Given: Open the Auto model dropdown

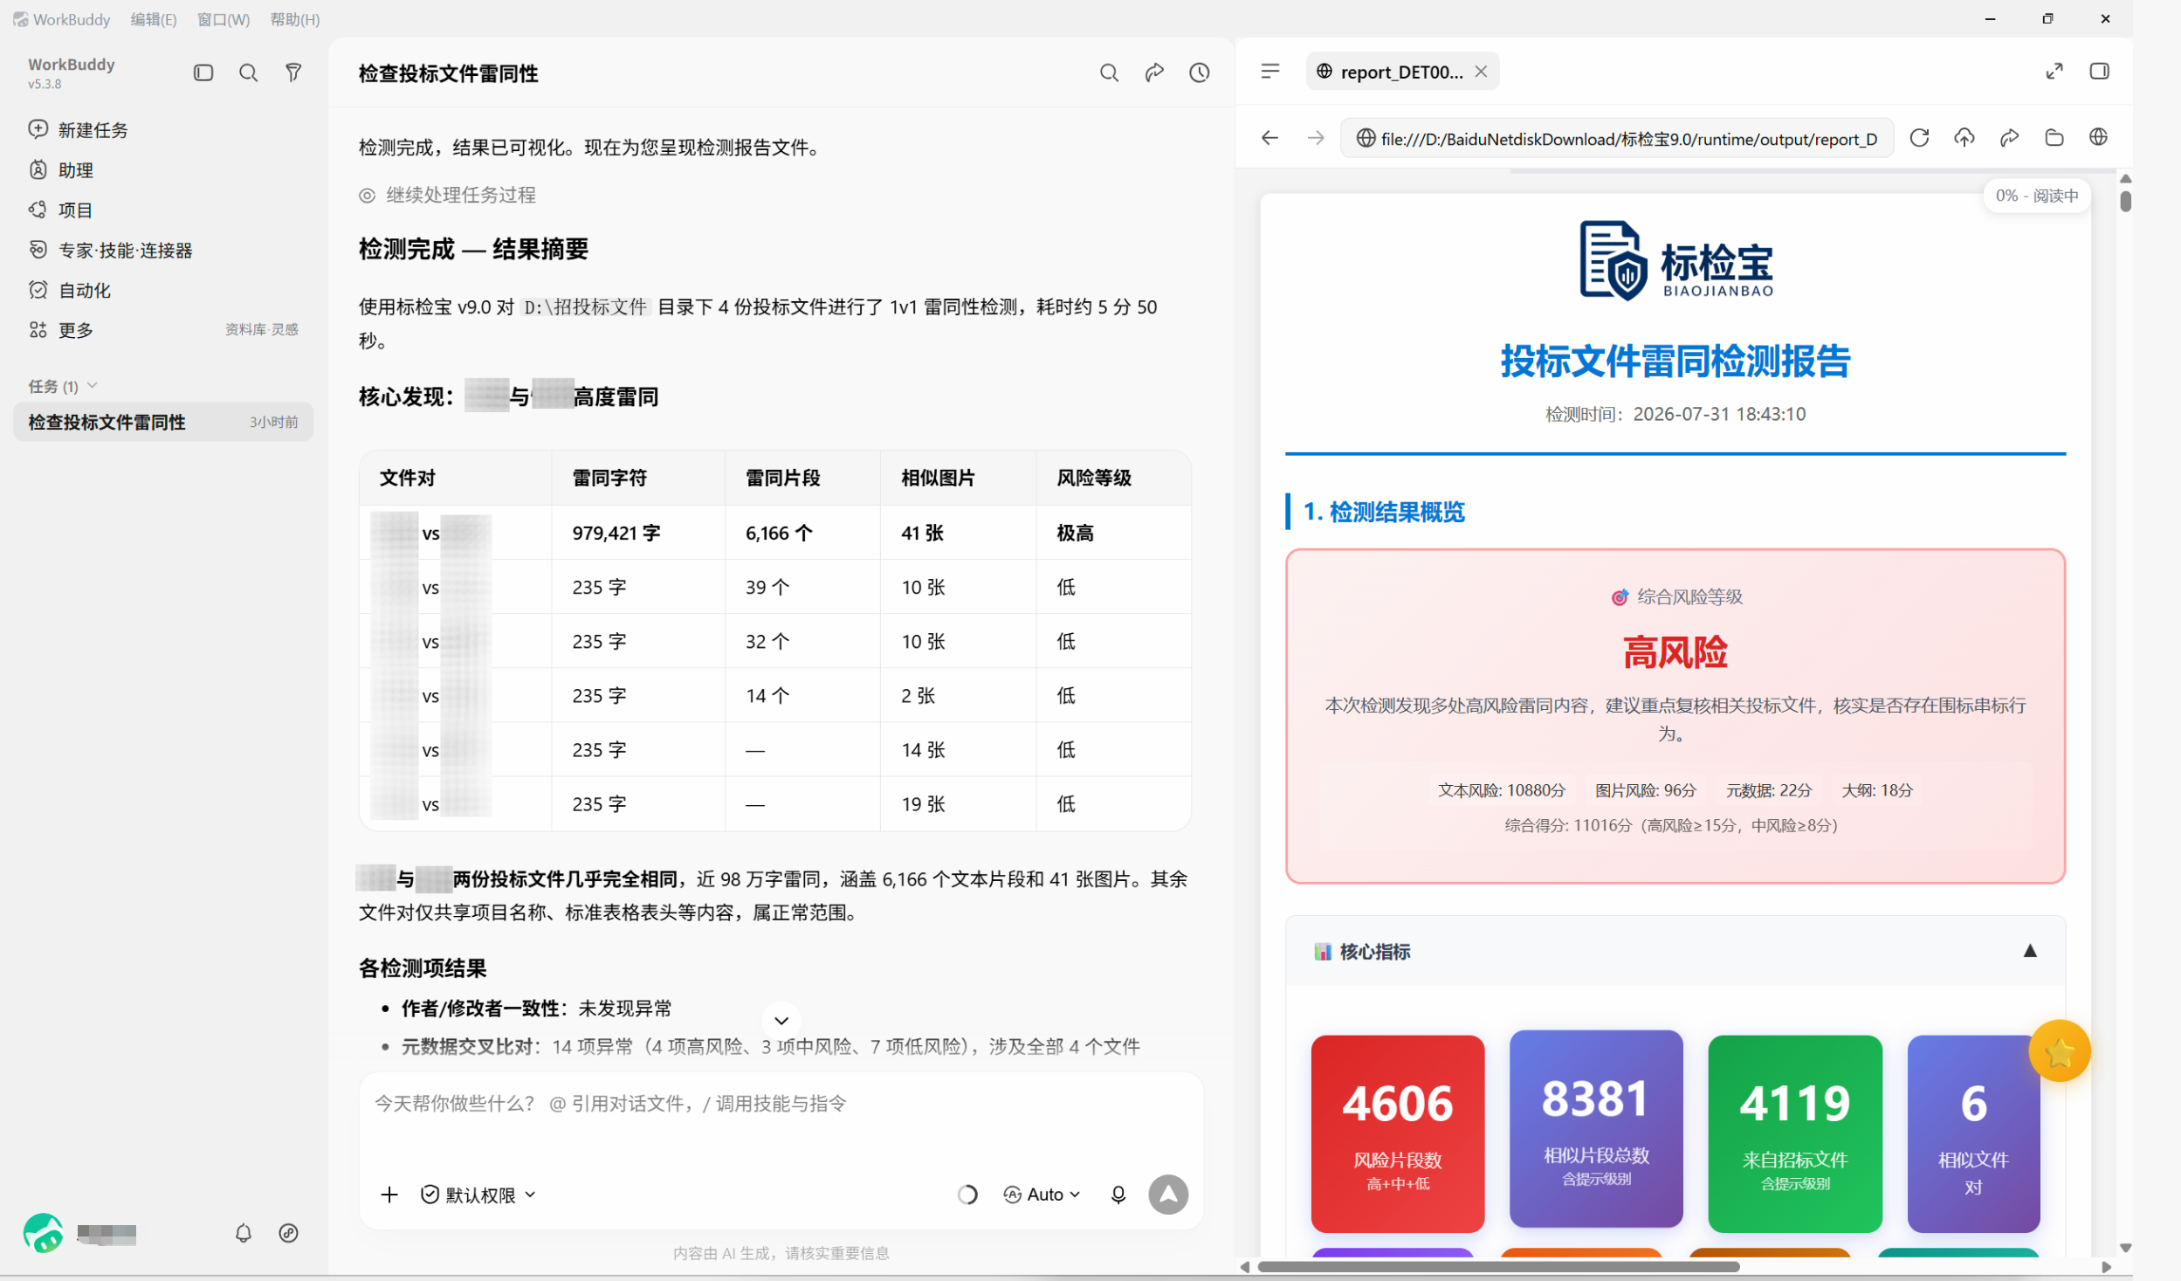Looking at the screenshot, I should coord(1042,1195).
